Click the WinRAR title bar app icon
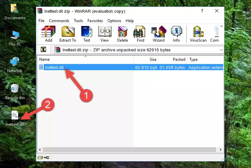The image size is (251, 168). pos(40,11)
